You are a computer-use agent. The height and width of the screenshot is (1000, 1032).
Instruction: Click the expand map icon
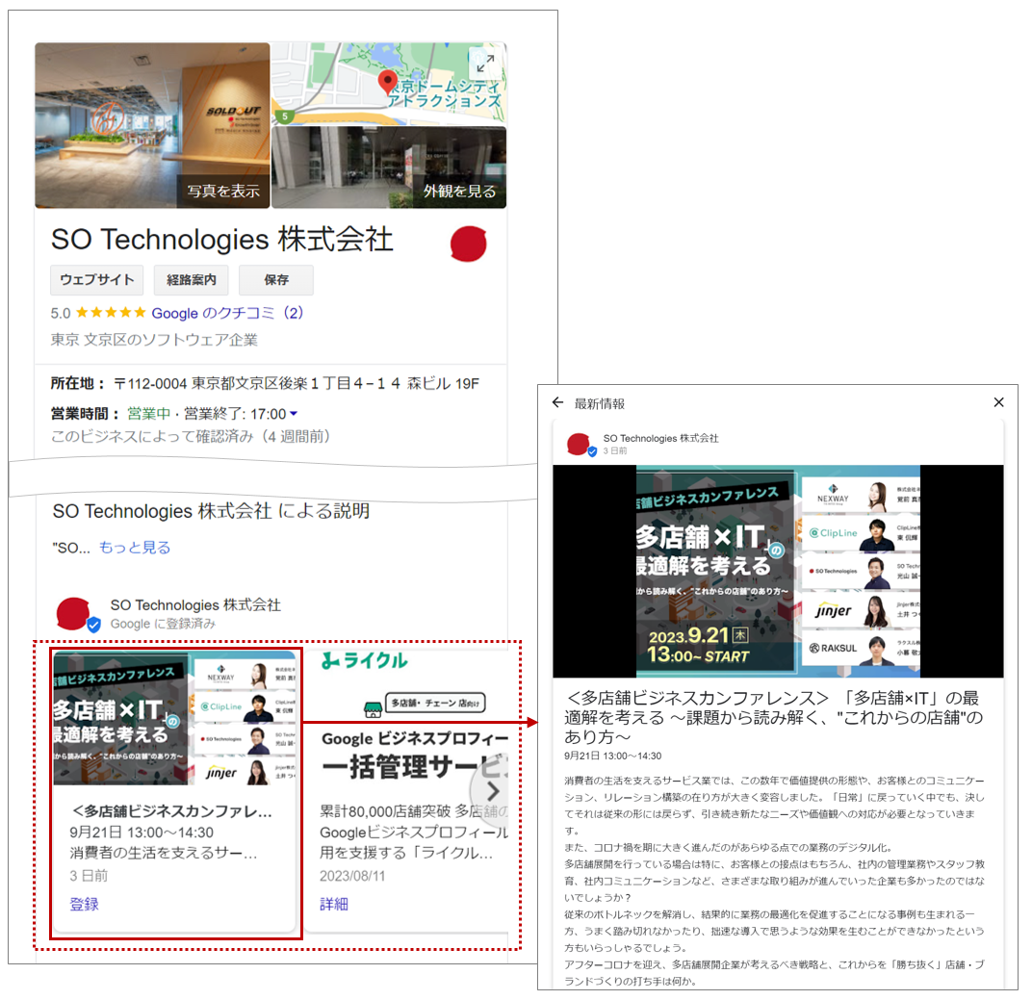pyautogui.click(x=485, y=64)
